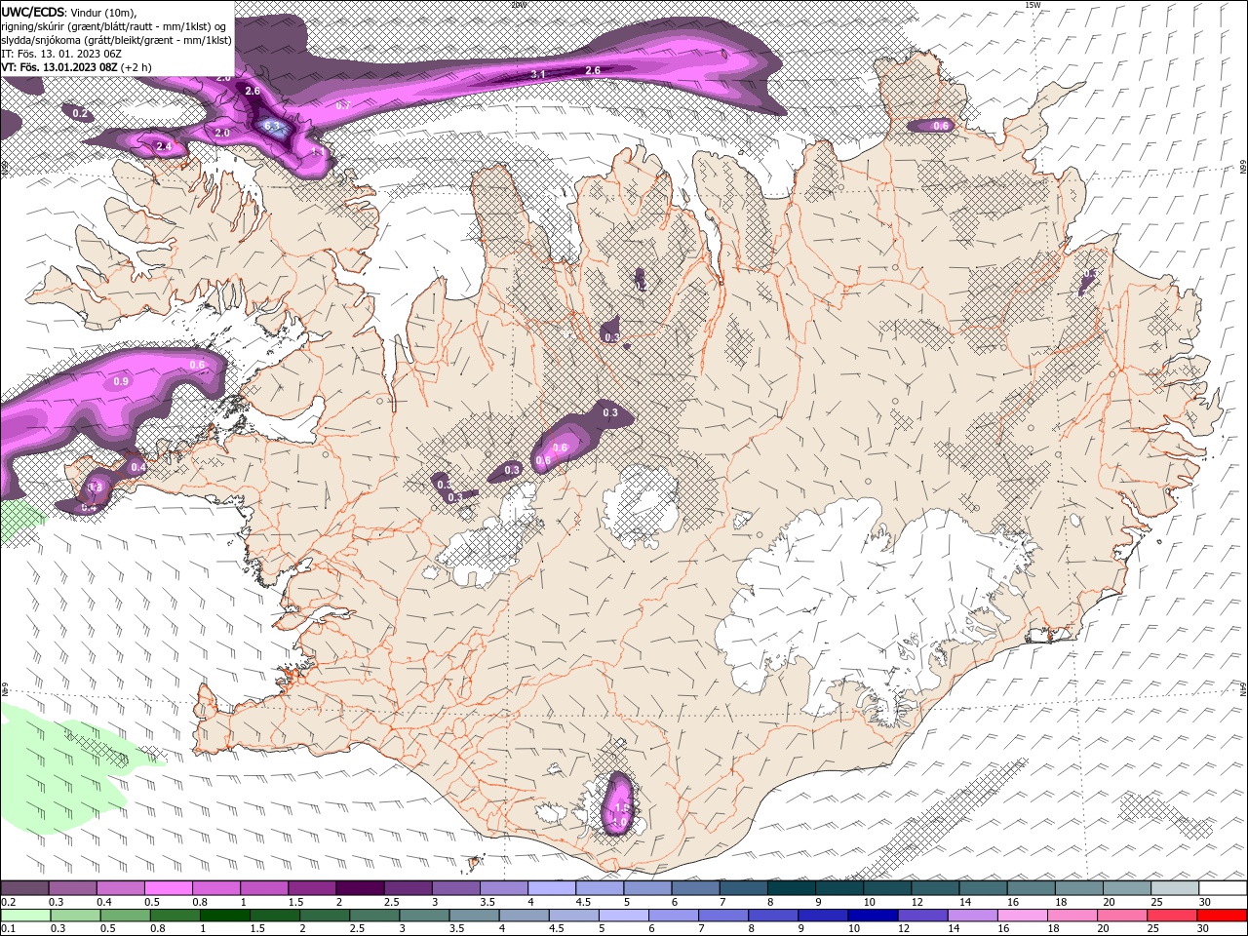The width and height of the screenshot is (1248, 936).
Task: Click the darkest green swatch labeled 1 in lower legend
Action: coord(224,916)
